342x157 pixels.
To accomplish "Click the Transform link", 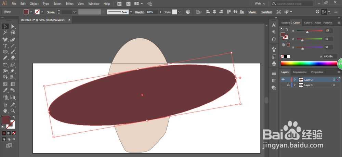I will click(266, 12).
